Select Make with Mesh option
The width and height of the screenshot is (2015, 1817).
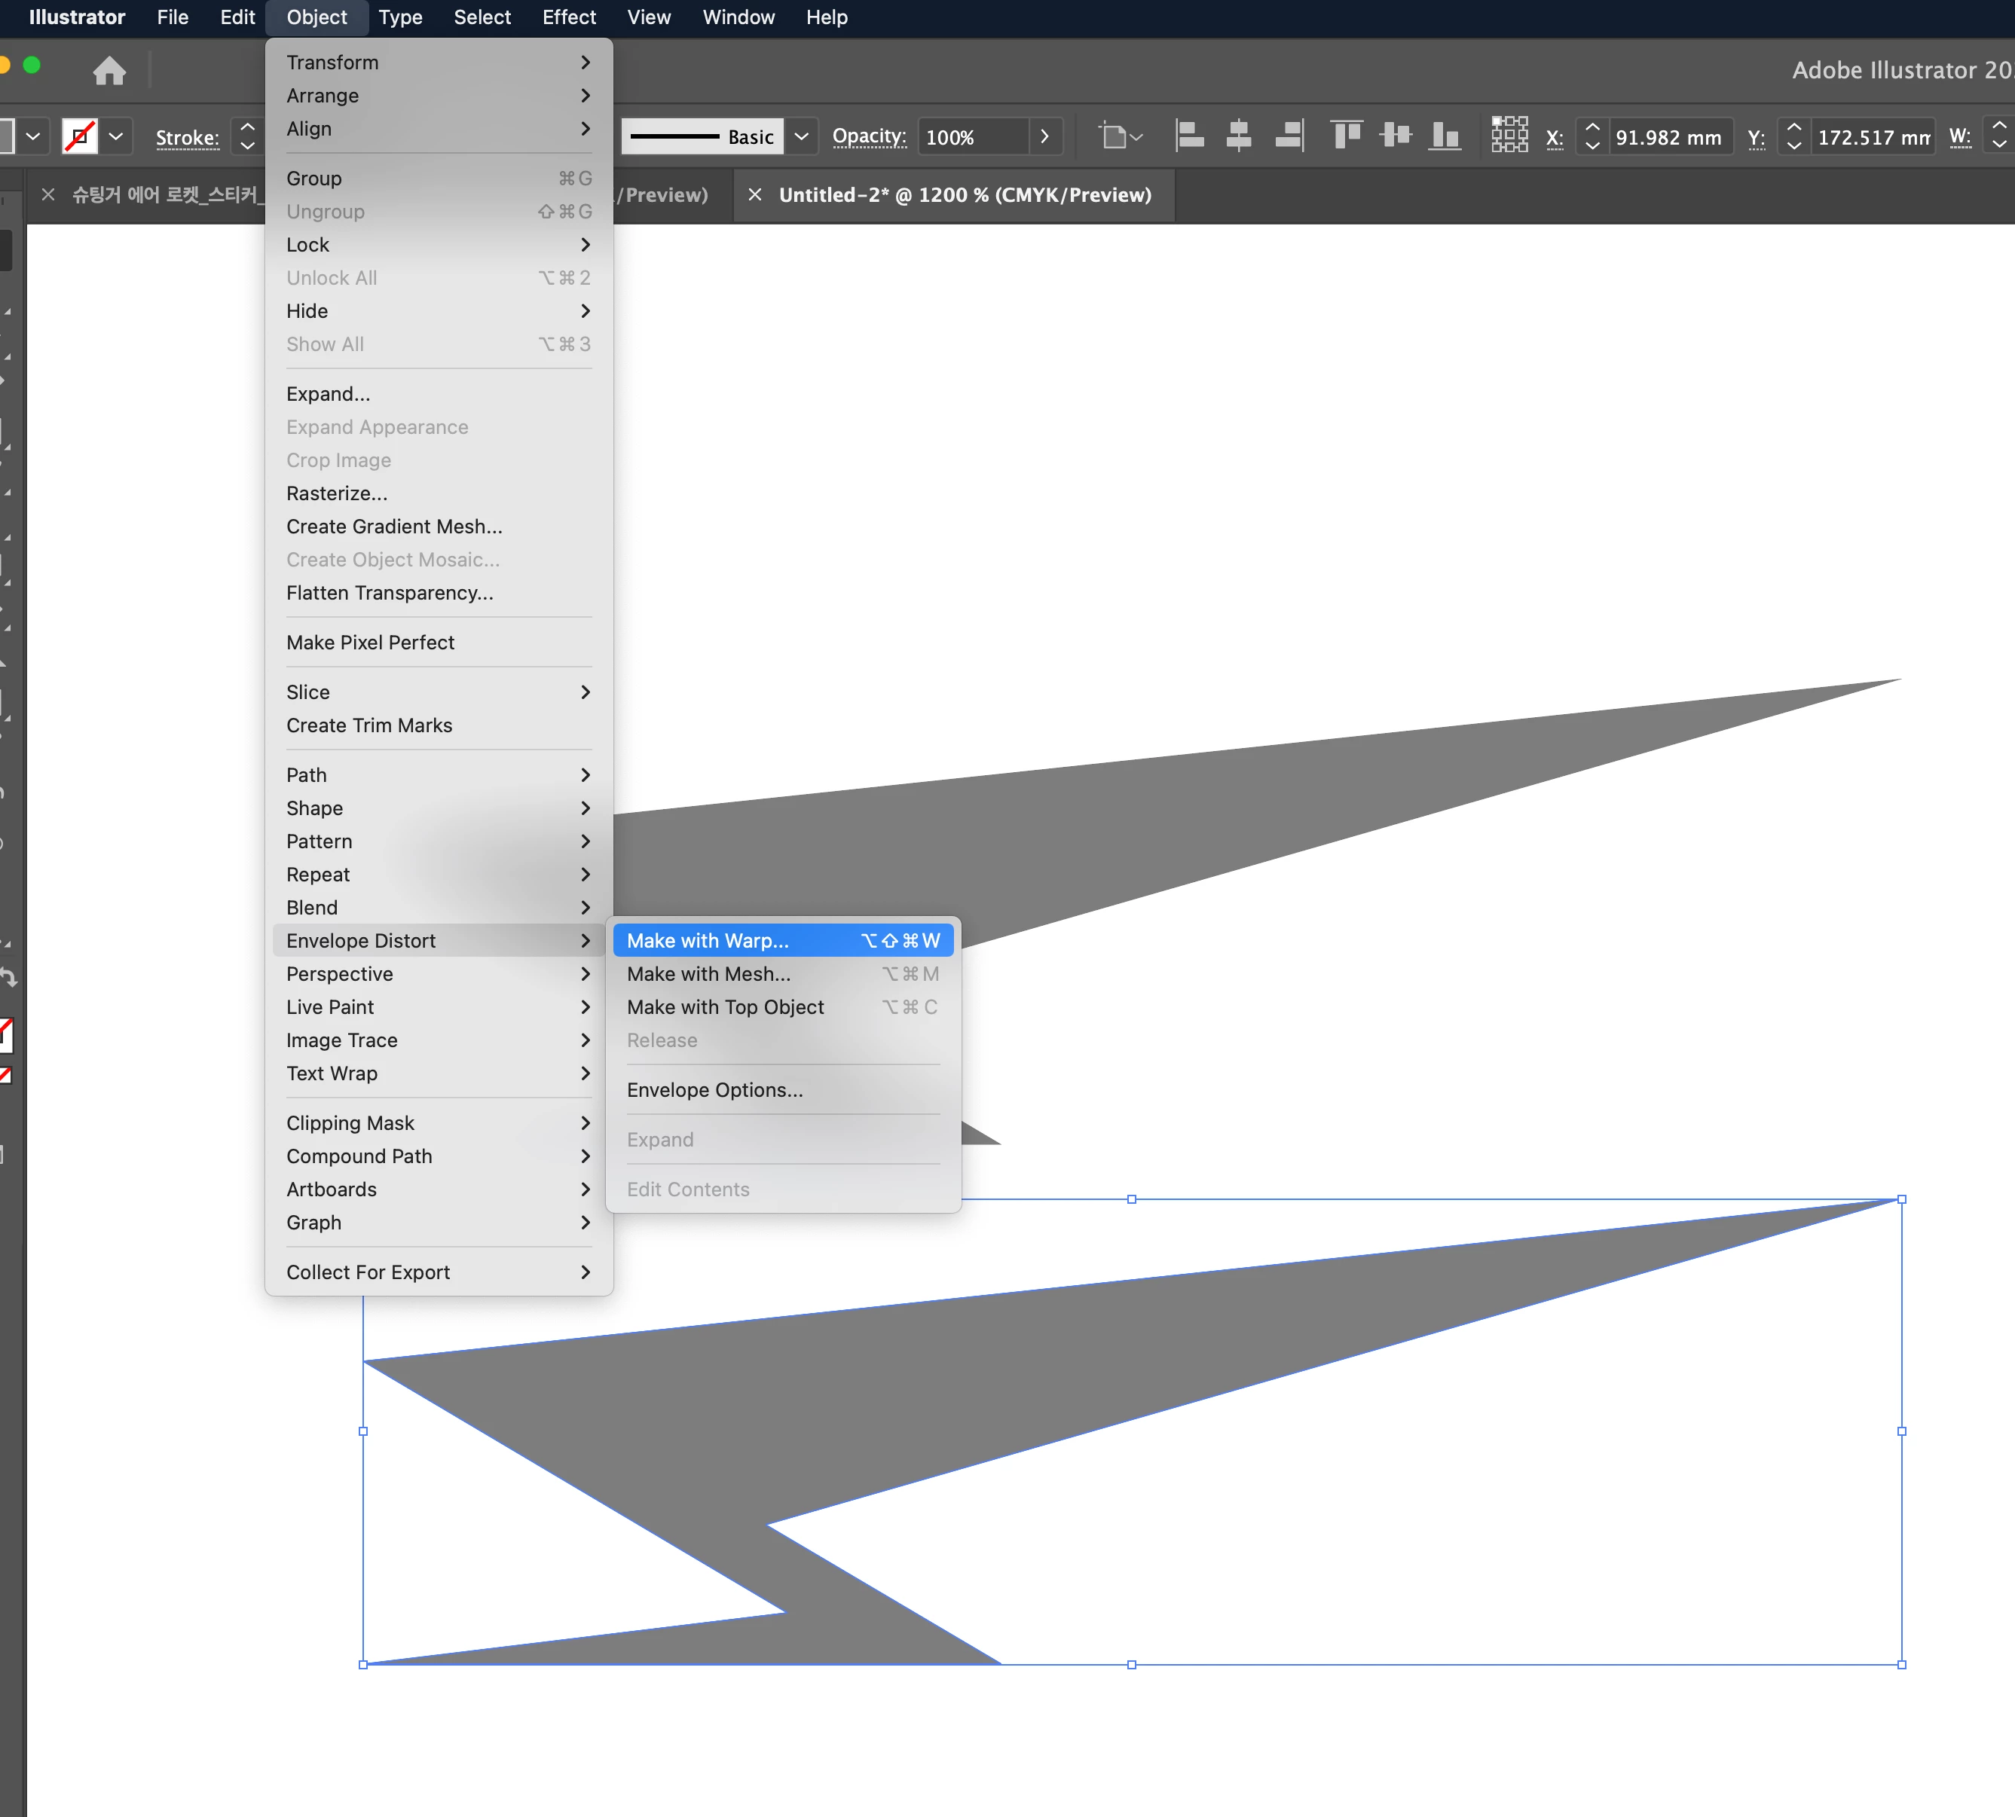point(708,973)
